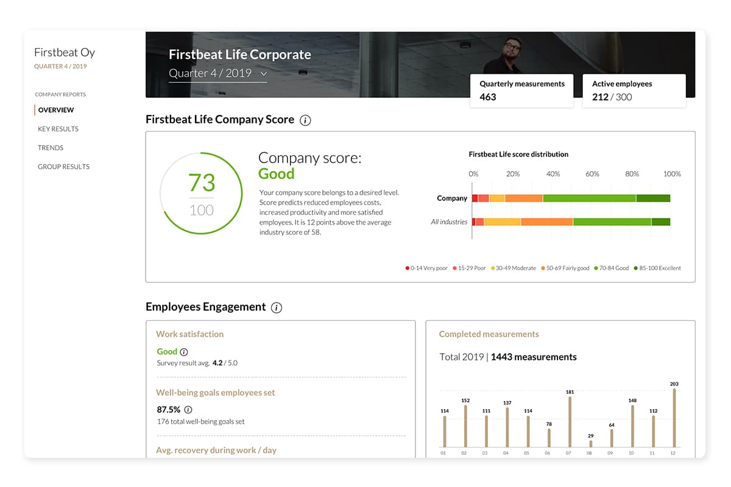The height and width of the screenshot is (487, 731).
Task: Open Group Results report
Action: 63,167
